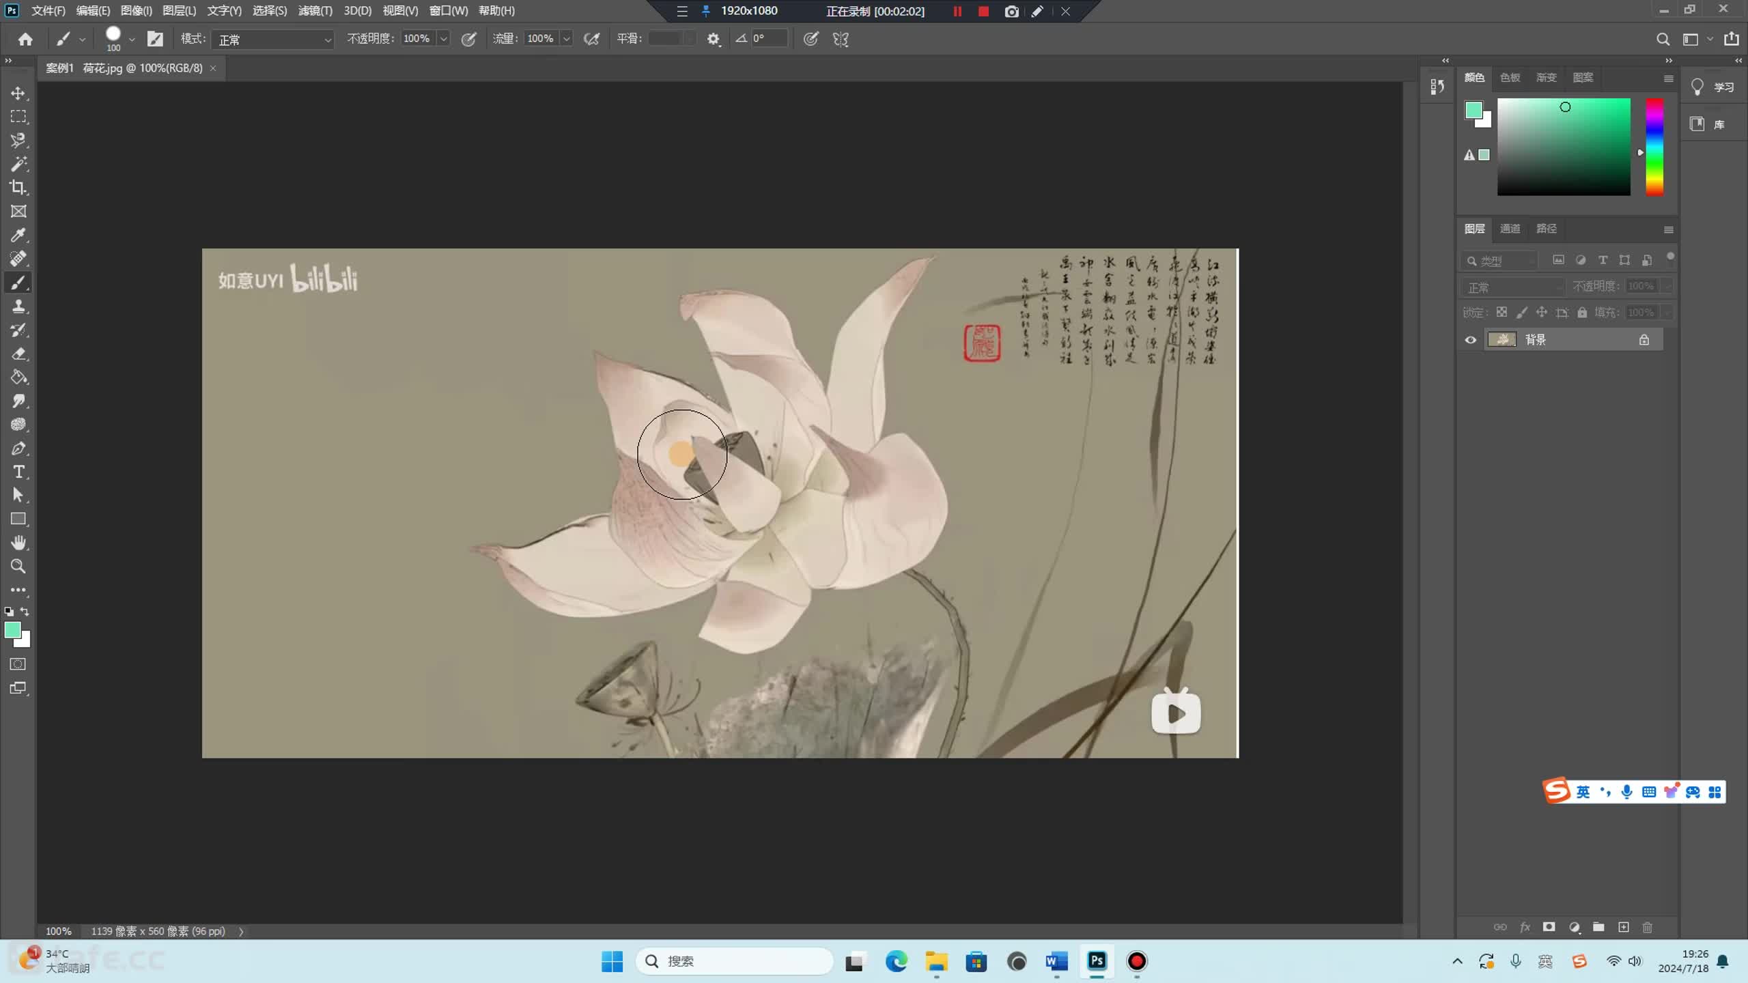Open smoothing options gear
The height and width of the screenshot is (983, 1748).
pos(714,39)
